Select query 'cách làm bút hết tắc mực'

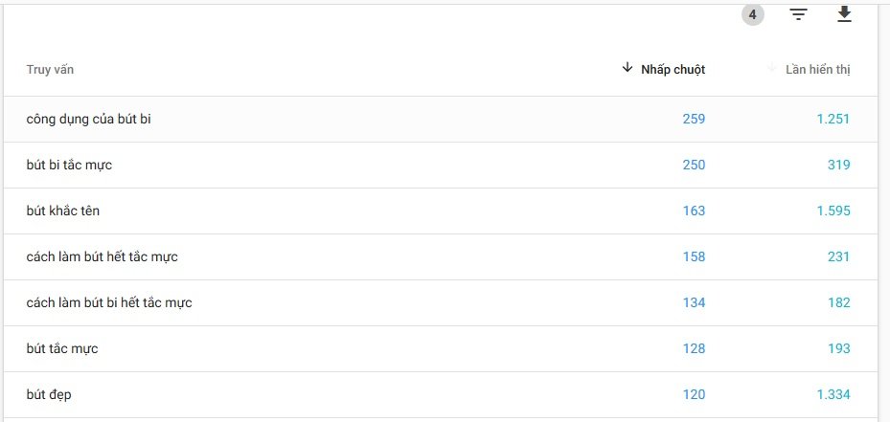(x=103, y=257)
